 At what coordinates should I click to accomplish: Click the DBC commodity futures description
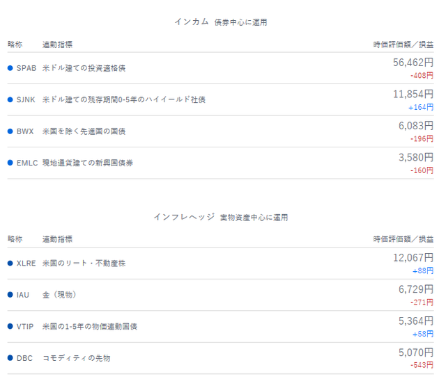pyautogui.click(x=76, y=358)
